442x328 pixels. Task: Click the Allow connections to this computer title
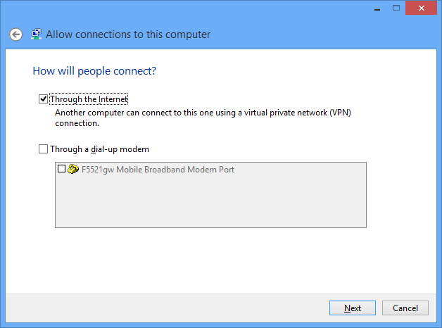click(128, 34)
